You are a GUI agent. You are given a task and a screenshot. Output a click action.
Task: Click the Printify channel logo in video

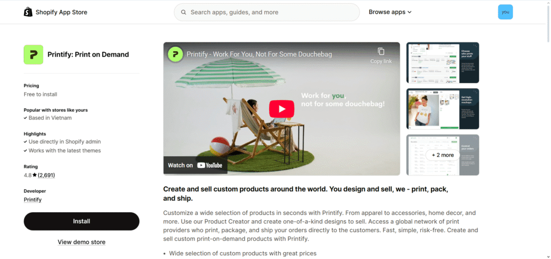pos(175,54)
